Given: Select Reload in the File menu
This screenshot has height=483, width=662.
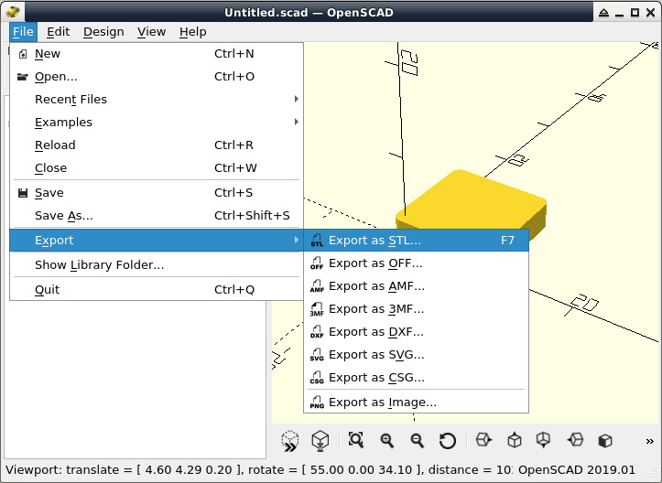Looking at the screenshot, I should click(x=157, y=145).
